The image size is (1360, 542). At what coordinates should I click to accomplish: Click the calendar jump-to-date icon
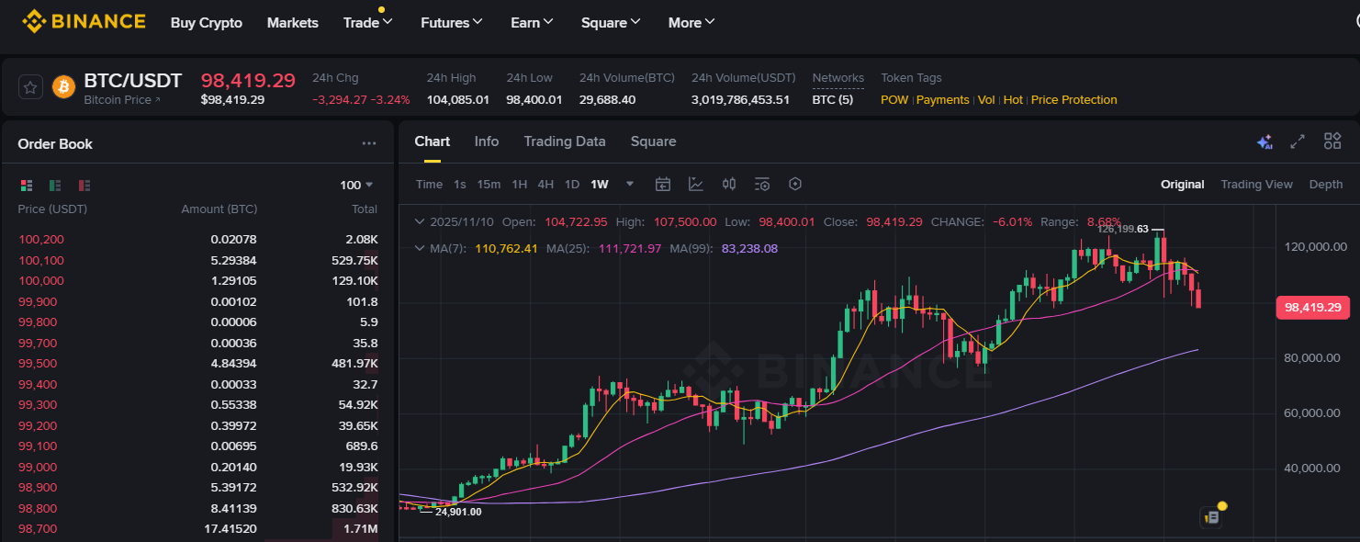click(663, 184)
